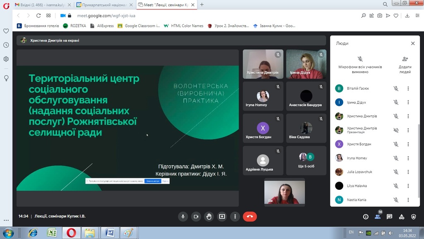Open the Google Classroom bookmark
Viewport: 424px width, 239px height.
(x=139, y=26)
